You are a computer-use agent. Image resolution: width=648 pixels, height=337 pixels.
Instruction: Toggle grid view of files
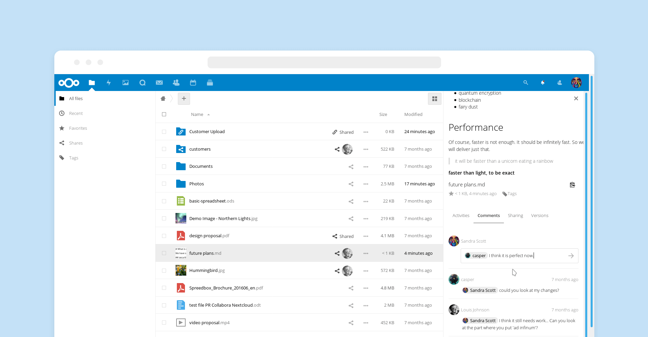pos(434,99)
